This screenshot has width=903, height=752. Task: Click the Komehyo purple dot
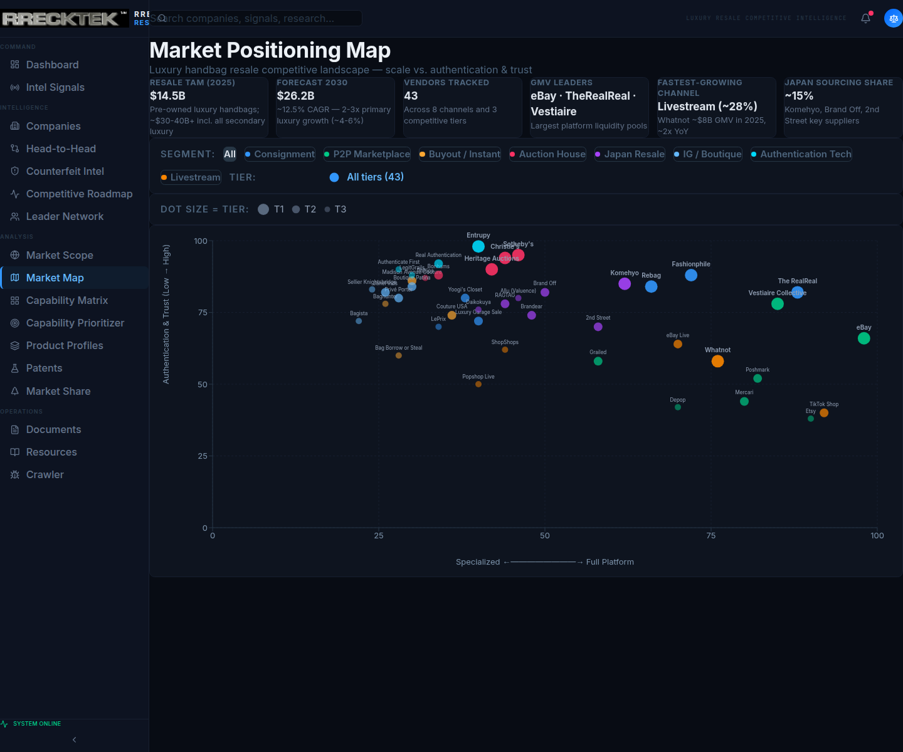(x=625, y=284)
